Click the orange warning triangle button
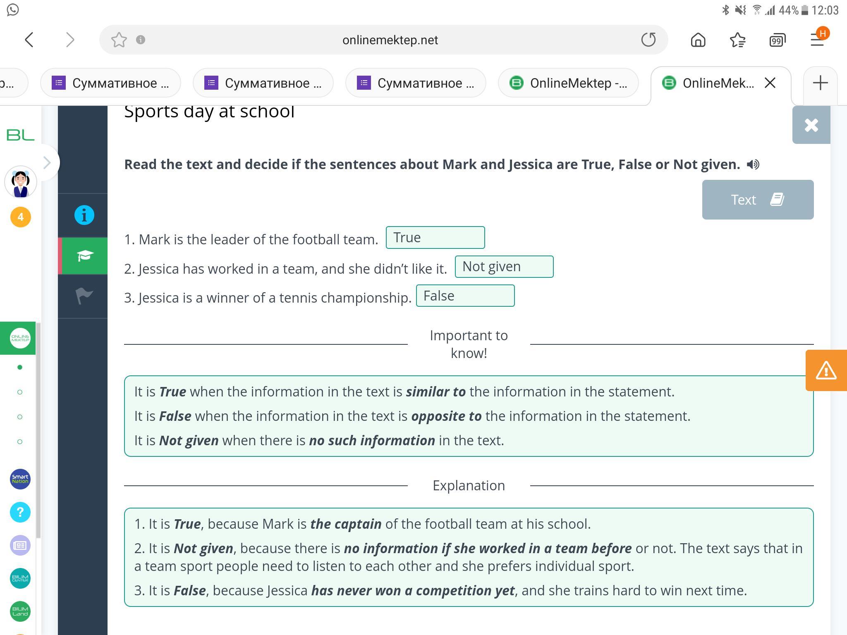847x635 pixels. click(x=826, y=370)
